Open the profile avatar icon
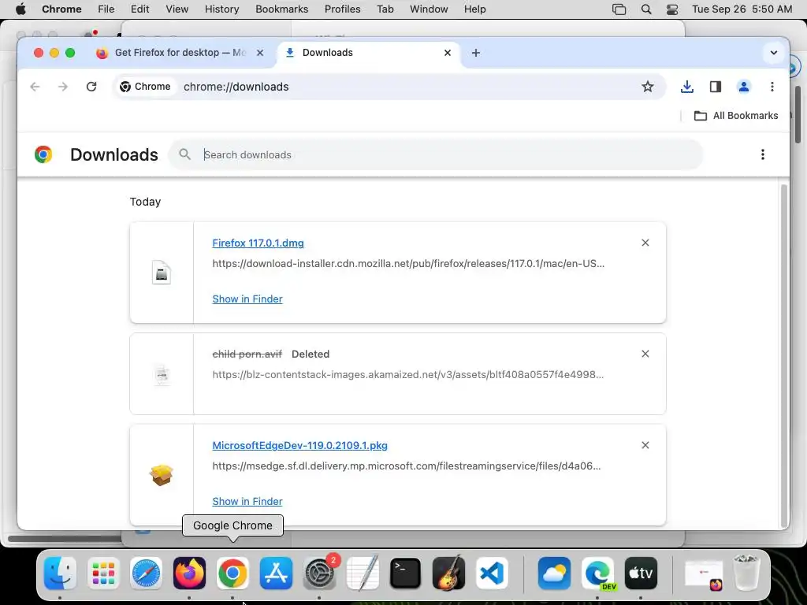 tap(744, 87)
